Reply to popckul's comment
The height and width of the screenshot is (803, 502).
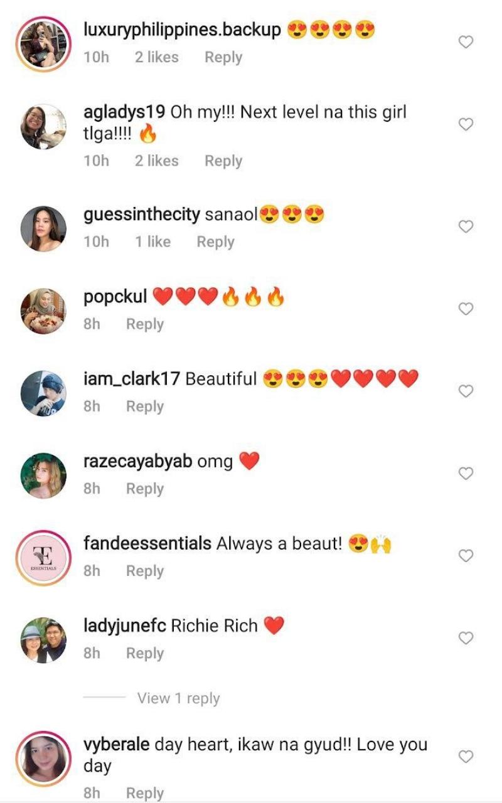point(144,324)
